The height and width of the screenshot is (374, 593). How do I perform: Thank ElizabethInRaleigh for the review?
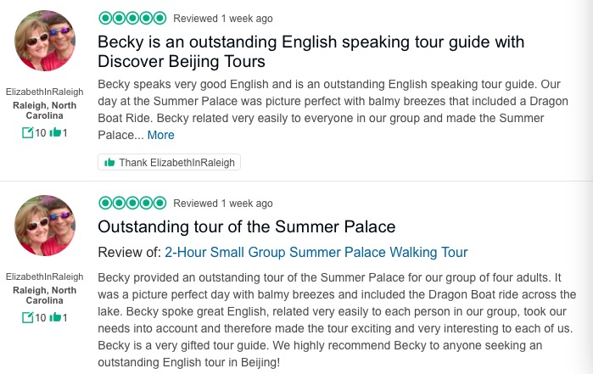pyautogui.click(x=169, y=162)
